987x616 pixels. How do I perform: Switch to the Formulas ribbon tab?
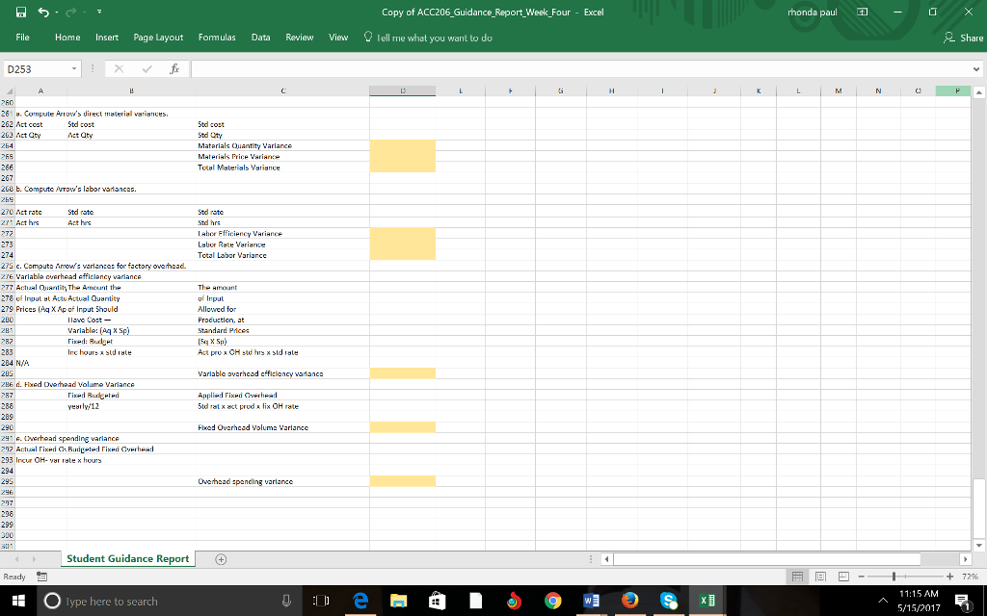(216, 37)
